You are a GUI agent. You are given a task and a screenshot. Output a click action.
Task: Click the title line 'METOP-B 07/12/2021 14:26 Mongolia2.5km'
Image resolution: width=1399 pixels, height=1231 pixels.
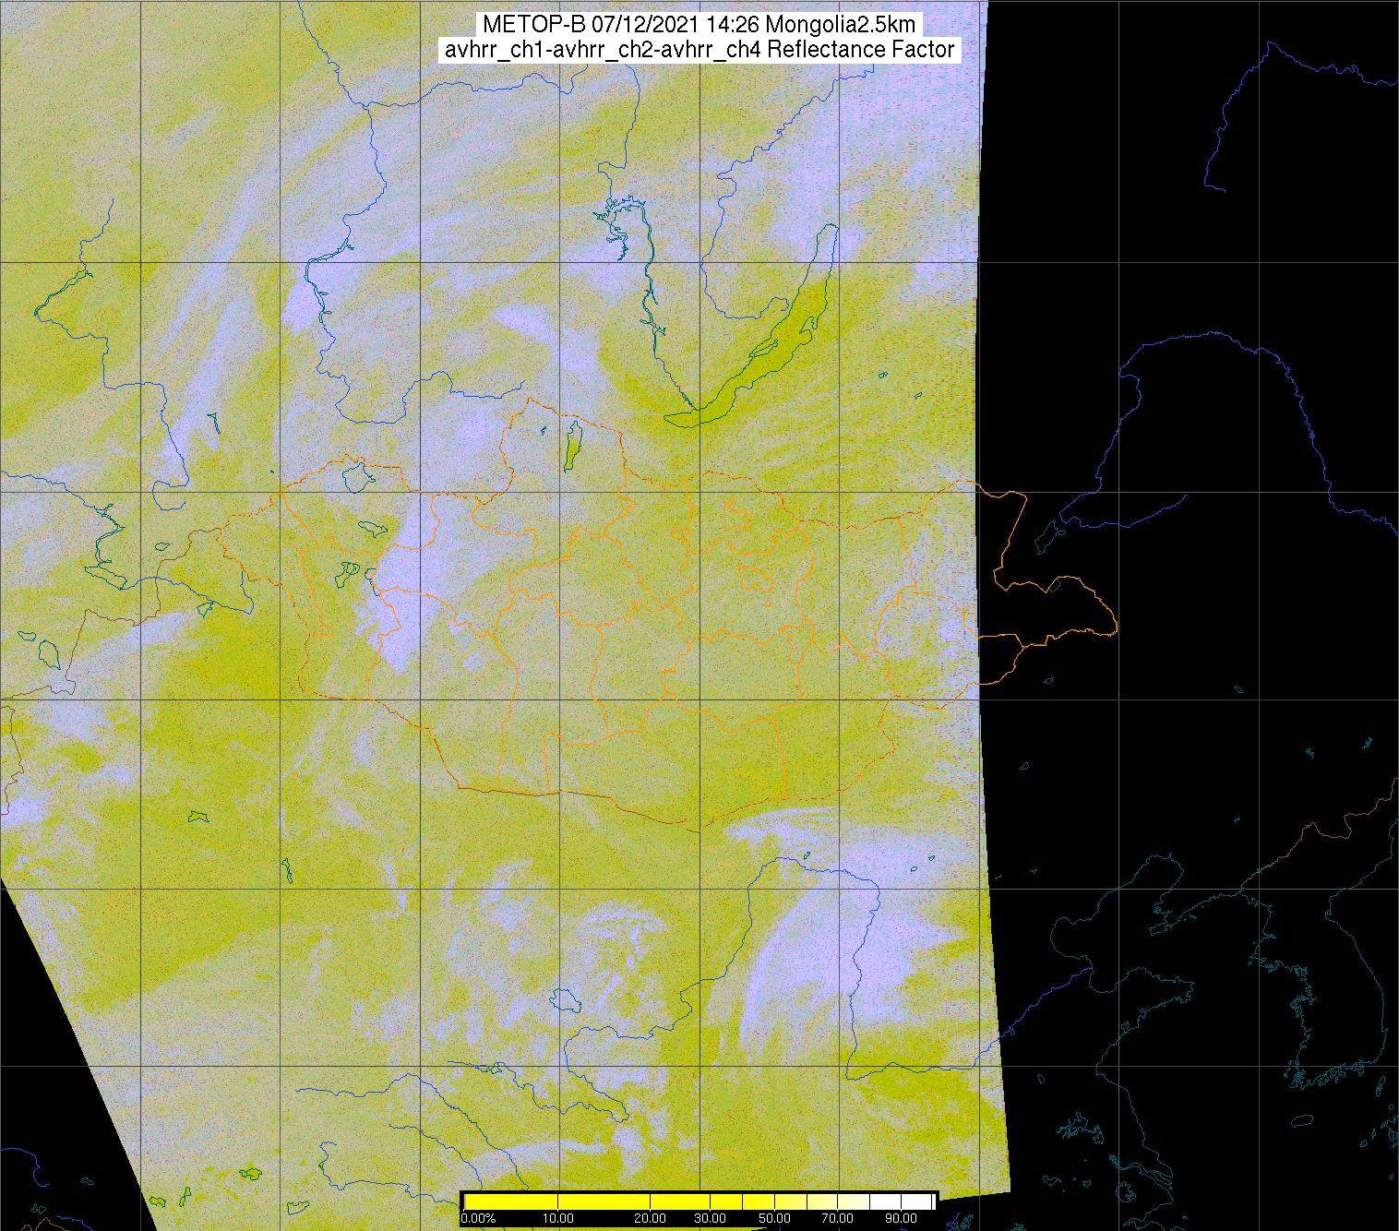point(699,24)
